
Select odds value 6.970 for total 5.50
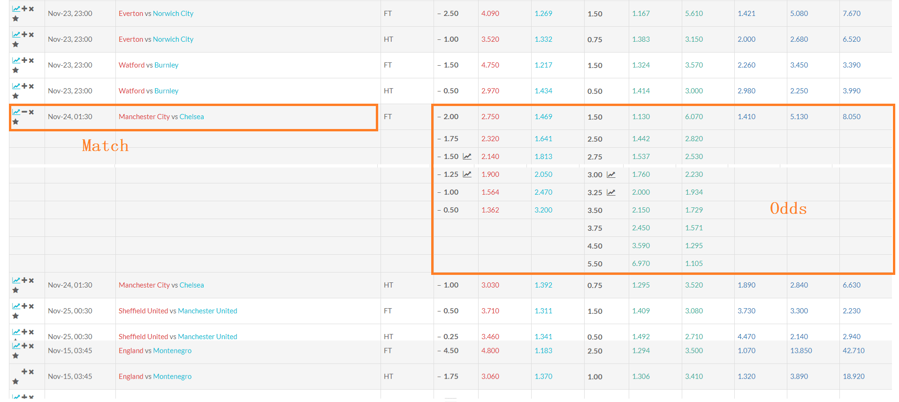[x=641, y=264]
